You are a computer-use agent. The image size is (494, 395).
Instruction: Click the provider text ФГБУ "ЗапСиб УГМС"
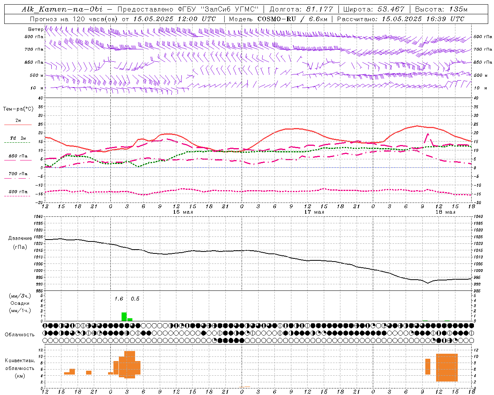tap(218, 9)
